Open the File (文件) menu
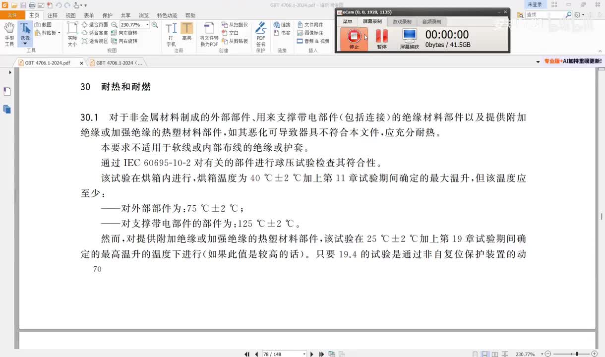The width and height of the screenshot is (605, 357). coord(12,15)
